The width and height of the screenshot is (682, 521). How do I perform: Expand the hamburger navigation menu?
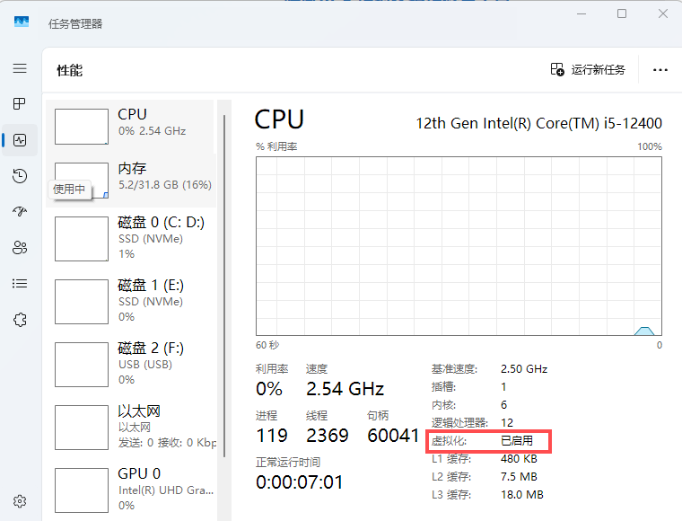[x=20, y=68]
